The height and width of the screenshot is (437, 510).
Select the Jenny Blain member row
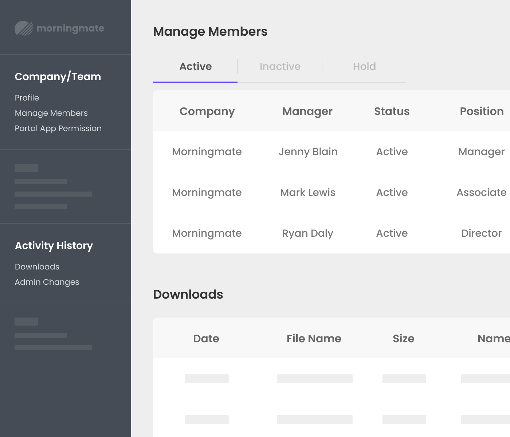(x=308, y=151)
